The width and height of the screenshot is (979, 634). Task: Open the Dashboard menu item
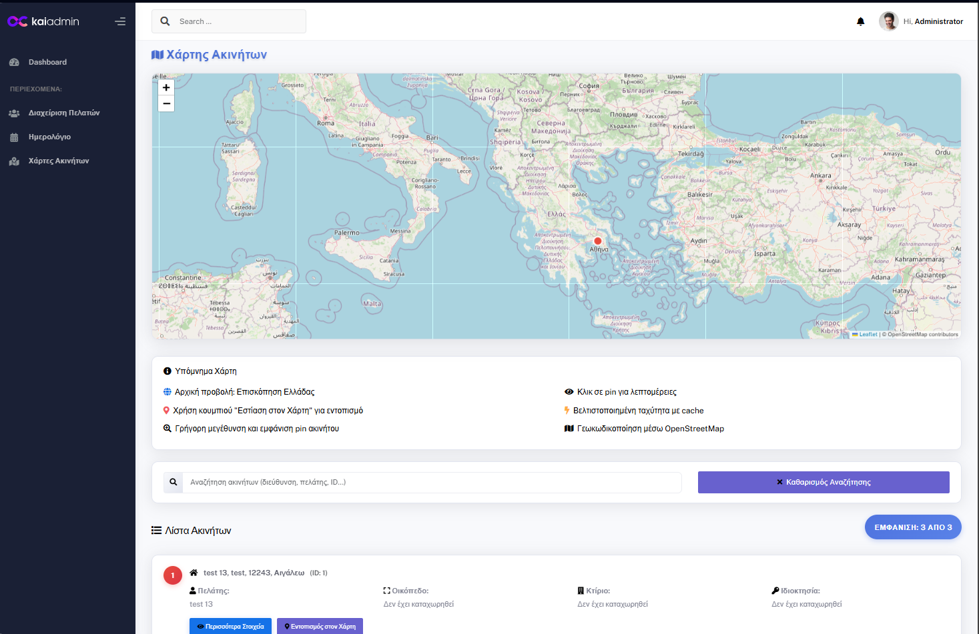coord(47,62)
